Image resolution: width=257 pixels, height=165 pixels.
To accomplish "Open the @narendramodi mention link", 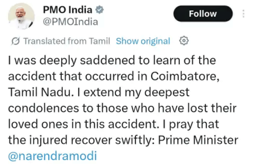I will point(52,156).
